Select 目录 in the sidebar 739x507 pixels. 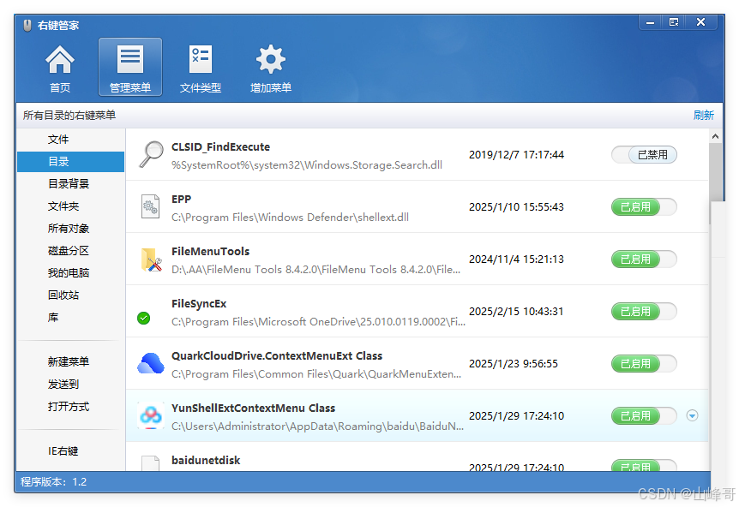tap(70, 162)
